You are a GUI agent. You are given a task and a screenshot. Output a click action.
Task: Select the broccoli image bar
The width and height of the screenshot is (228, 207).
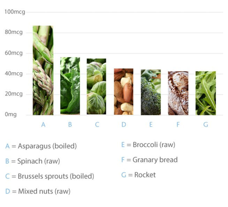[151, 92]
